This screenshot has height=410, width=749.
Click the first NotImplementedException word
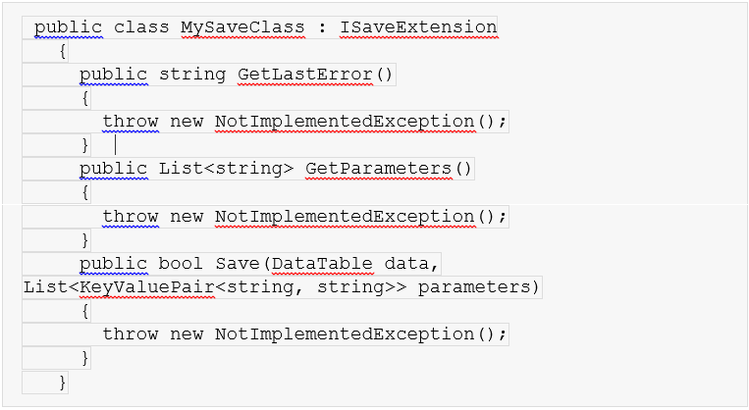tap(345, 122)
